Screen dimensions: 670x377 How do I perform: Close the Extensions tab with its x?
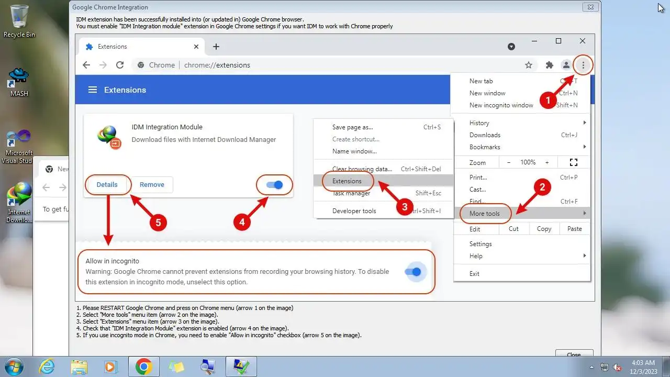tap(196, 47)
